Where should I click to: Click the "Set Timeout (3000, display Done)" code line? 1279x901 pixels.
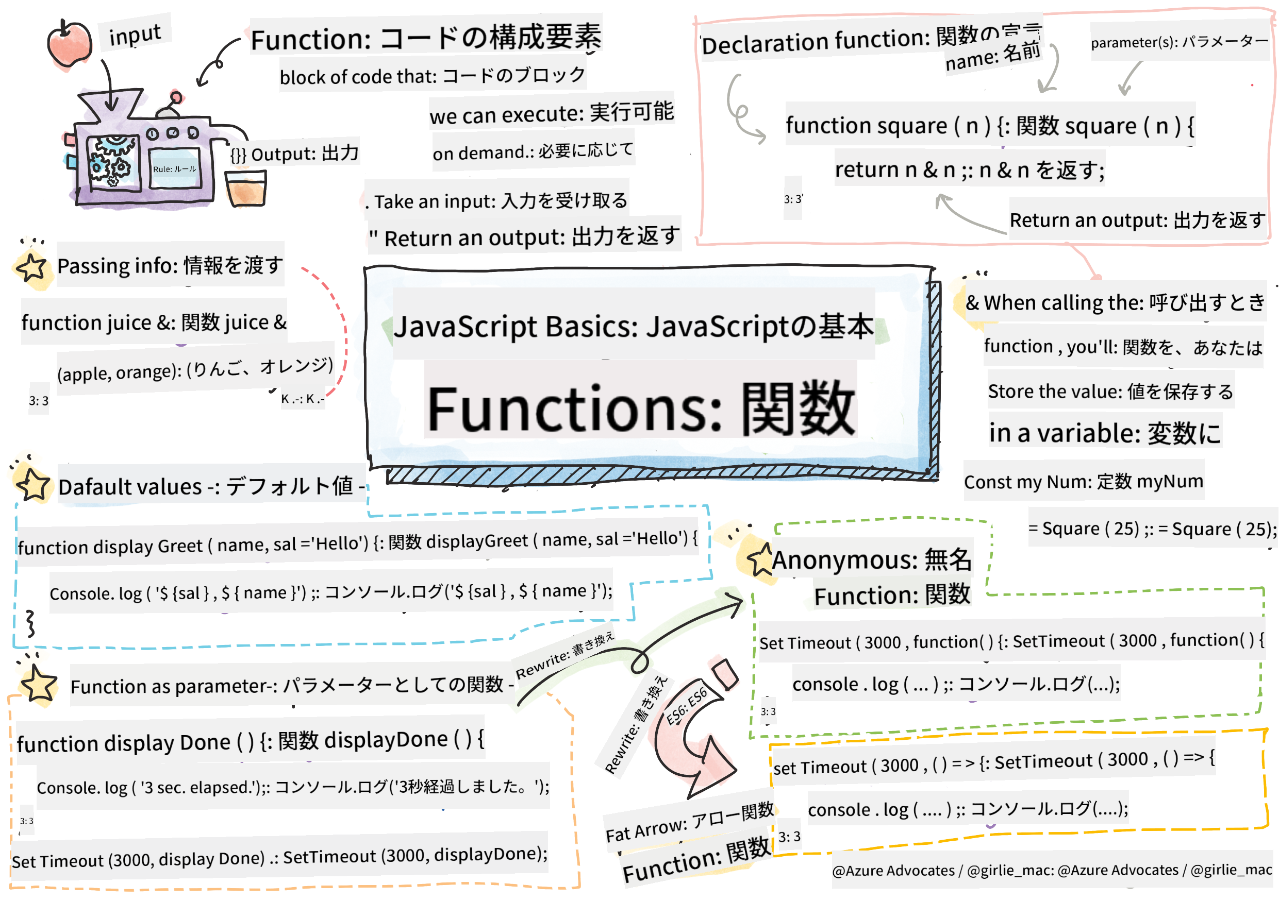[278, 858]
